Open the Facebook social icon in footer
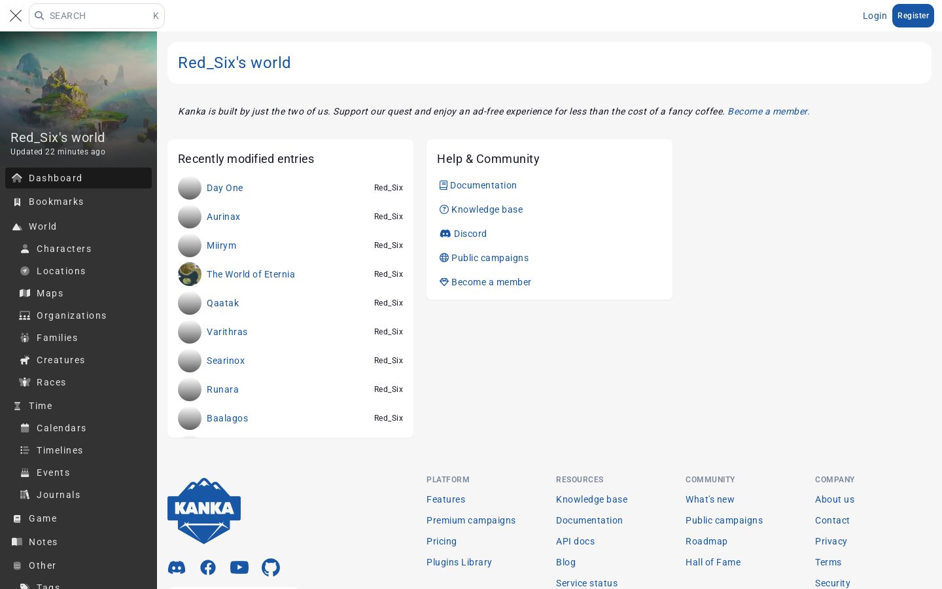The image size is (942, 589). [208, 567]
